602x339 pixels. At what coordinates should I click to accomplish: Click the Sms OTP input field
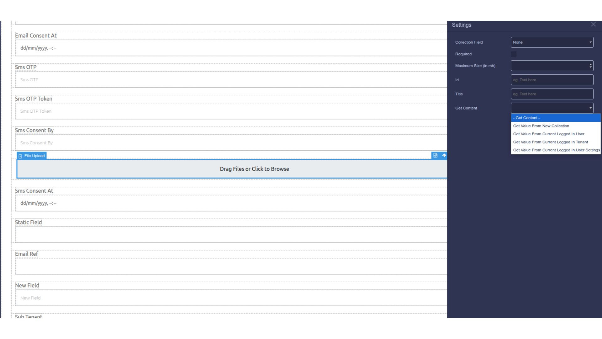click(x=231, y=80)
